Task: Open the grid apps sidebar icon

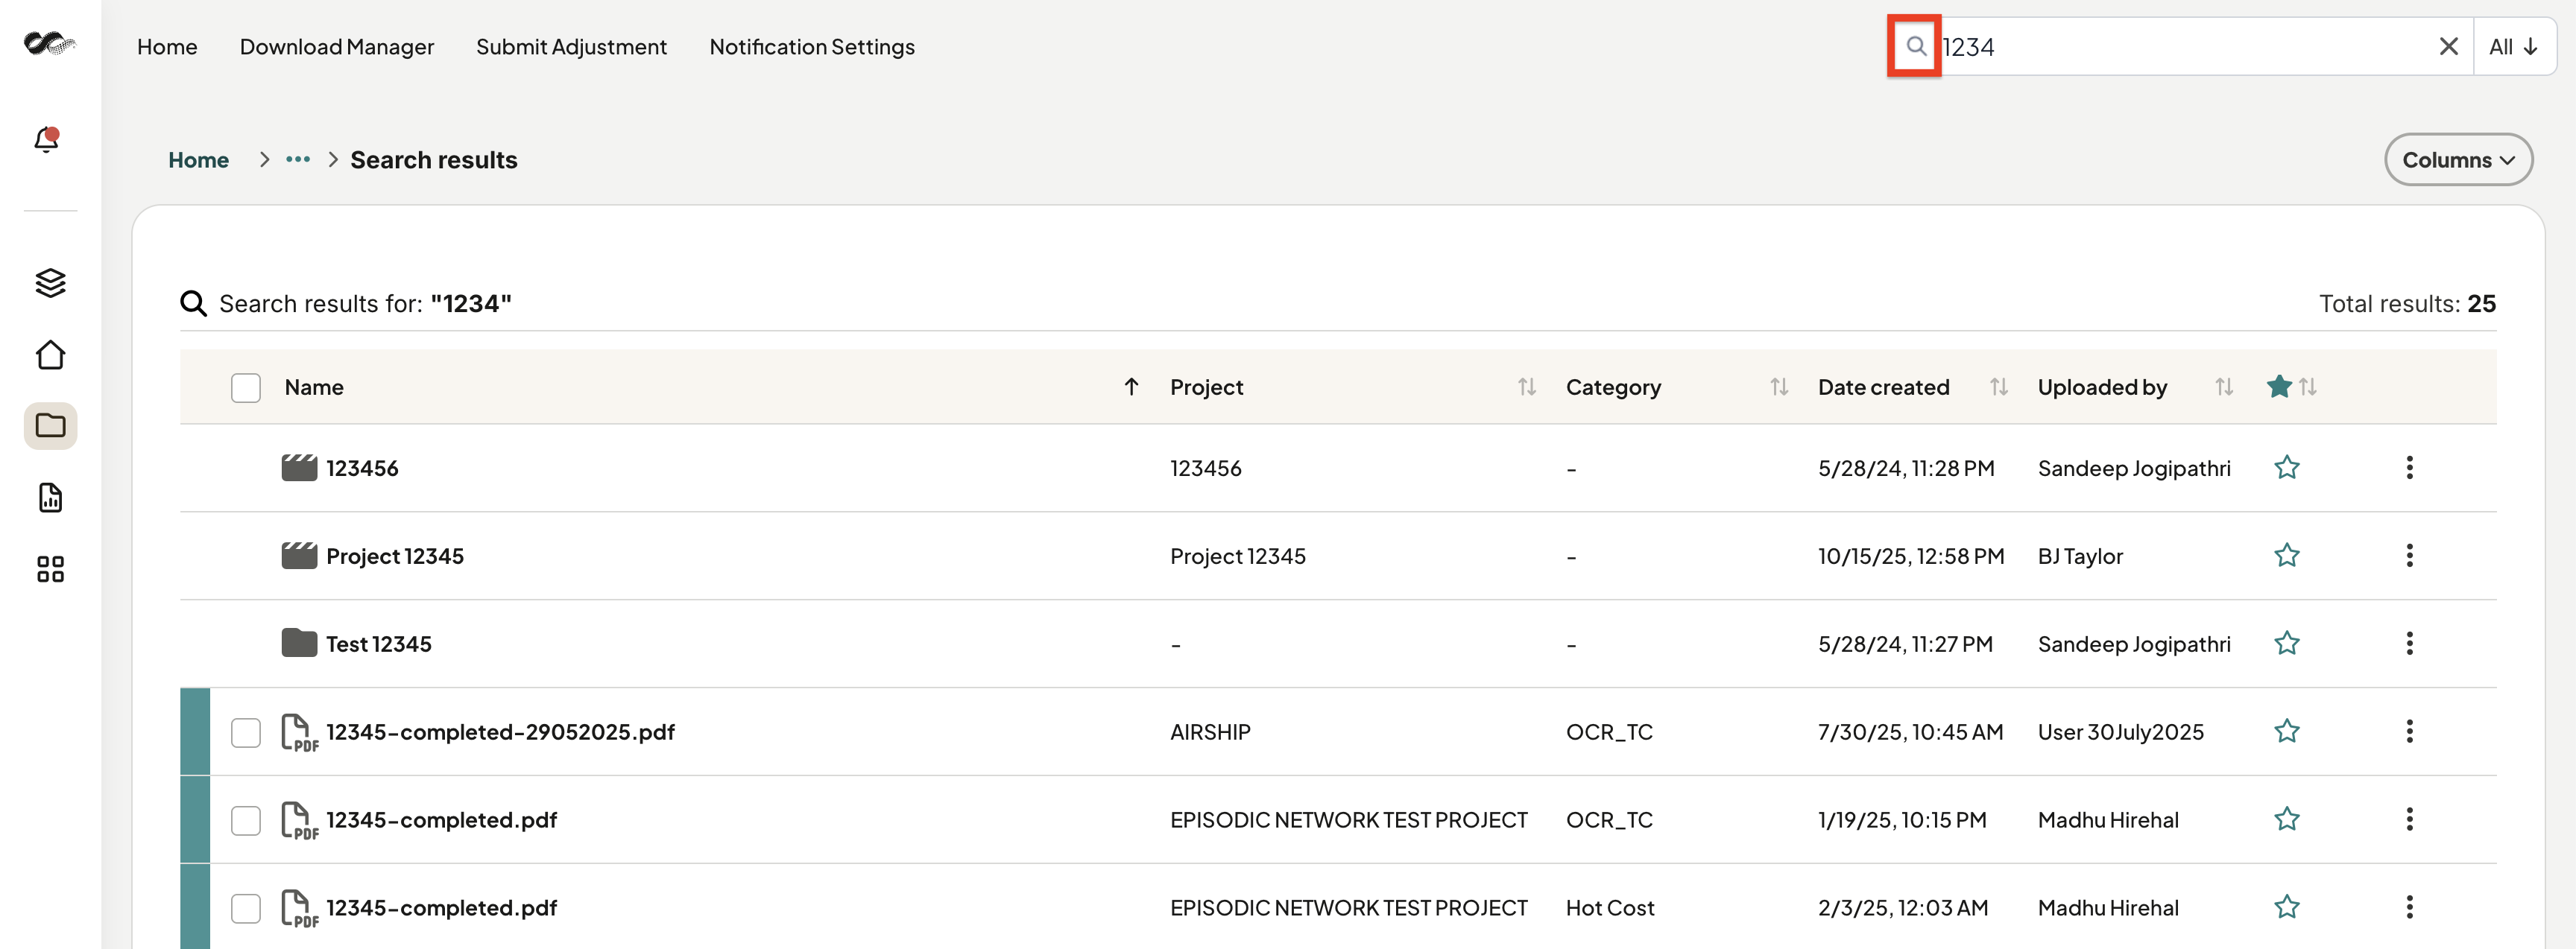Action: [x=50, y=569]
